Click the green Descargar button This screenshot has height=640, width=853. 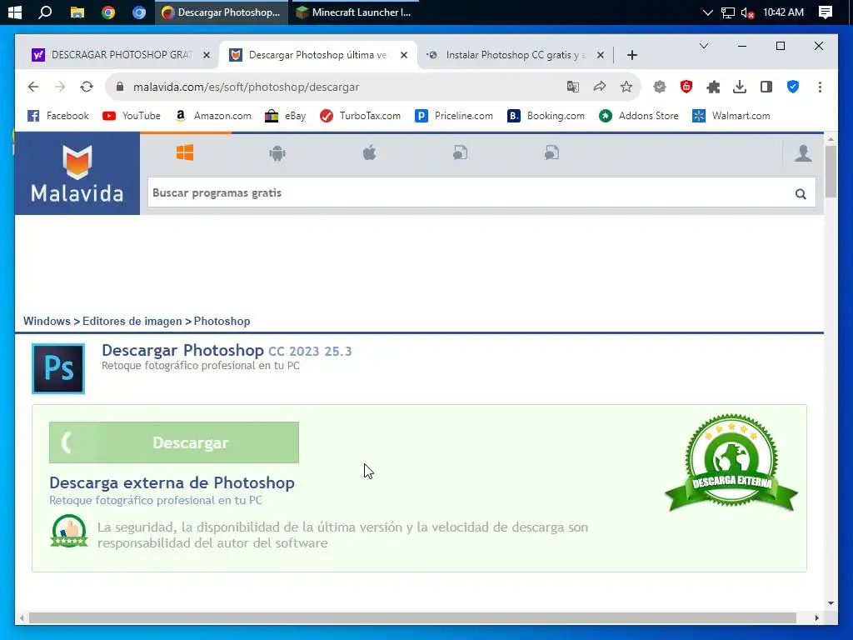coord(174,442)
